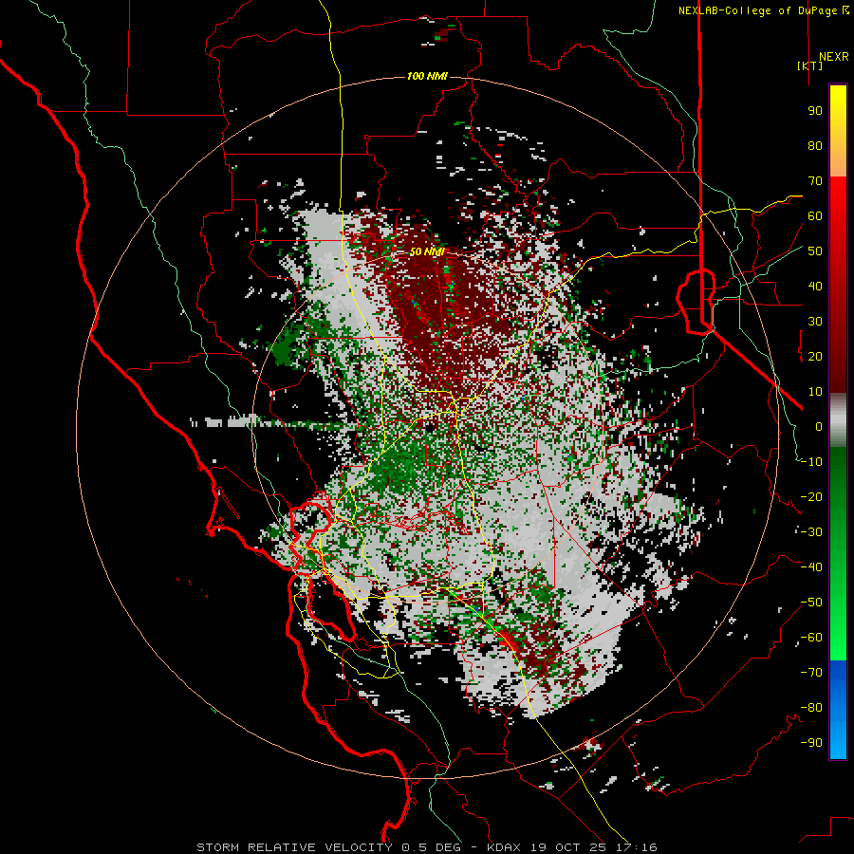Click the 17:16 timestamp
The width and height of the screenshot is (854, 854).
click(635, 847)
